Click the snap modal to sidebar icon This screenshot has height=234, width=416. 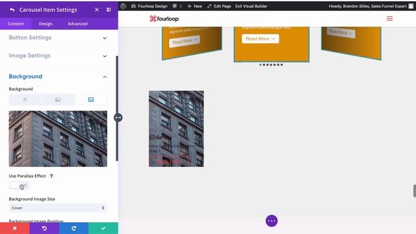[109, 10]
